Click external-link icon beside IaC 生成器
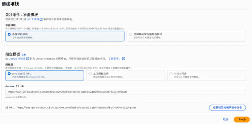The image size is (252, 124). tap(41, 19)
